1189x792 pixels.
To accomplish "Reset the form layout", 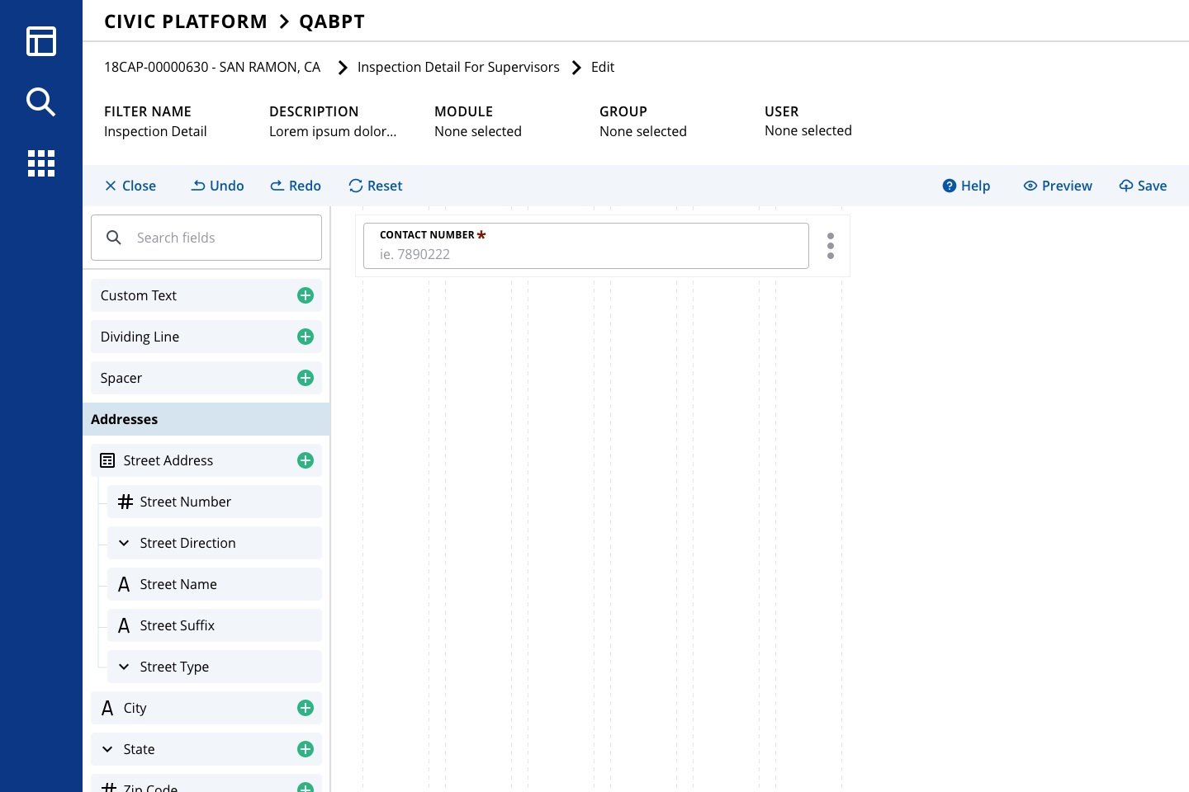I will pyautogui.click(x=376, y=186).
